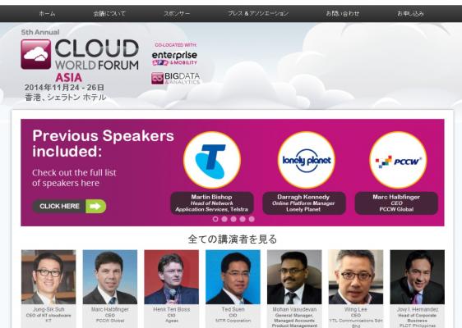Open the Big Data Analytics logo
The width and height of the screenshot is (462, 328).
175,79
